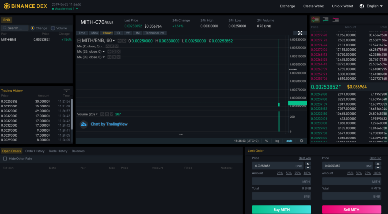The width and height of the screenshot is (388, 214).
Task: Expand the MA (25, close, 0) dropdown arrow
Action: click(x=104, y=52)
